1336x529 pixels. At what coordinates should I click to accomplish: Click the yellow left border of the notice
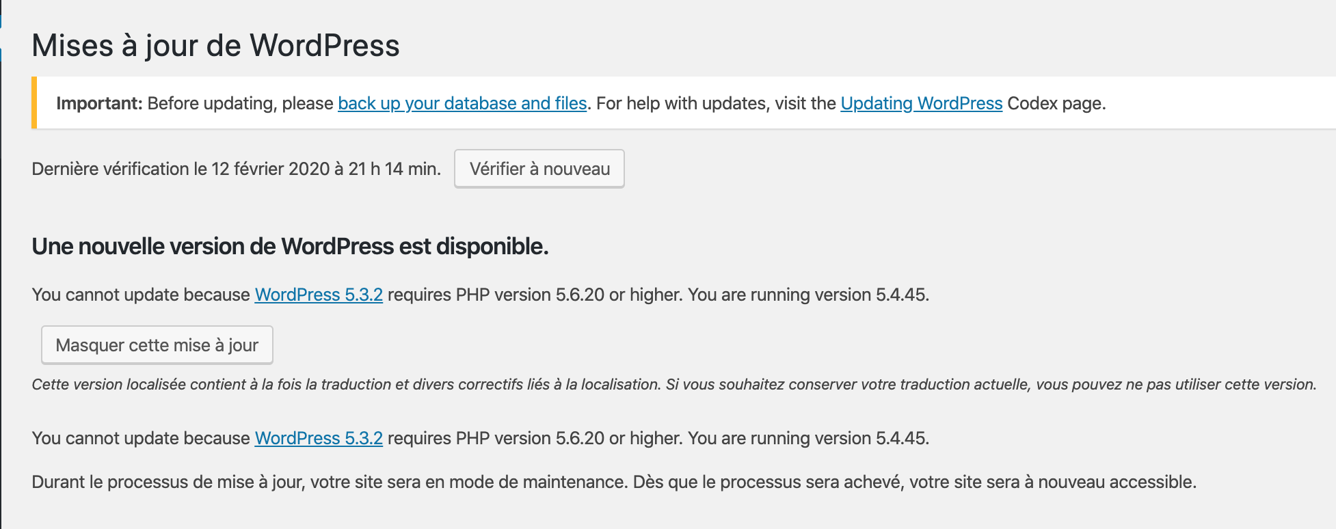pos(34,103)
